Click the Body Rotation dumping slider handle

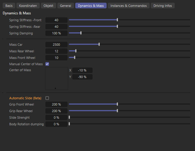[x=69, y=124]
